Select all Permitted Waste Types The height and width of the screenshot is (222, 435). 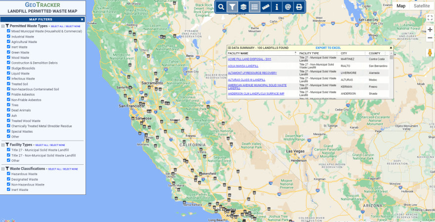click(57, 26)
